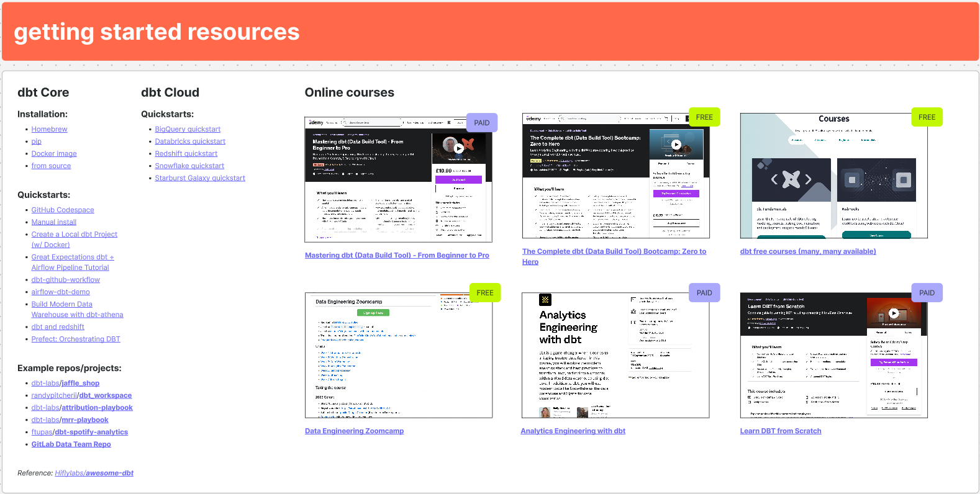Open Complete dbt Bootcamp: Zero to Hero link

tap(614, 256)
